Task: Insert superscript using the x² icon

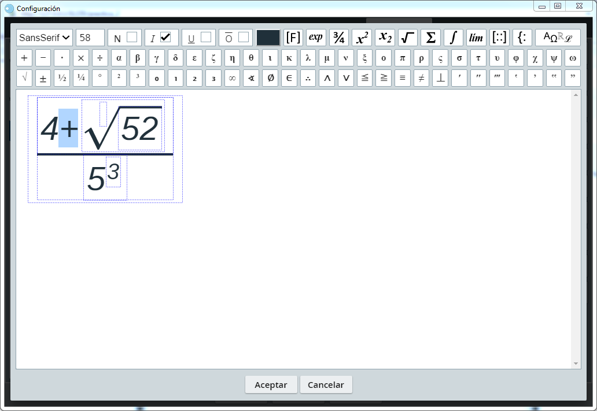Action: point(362,38)
